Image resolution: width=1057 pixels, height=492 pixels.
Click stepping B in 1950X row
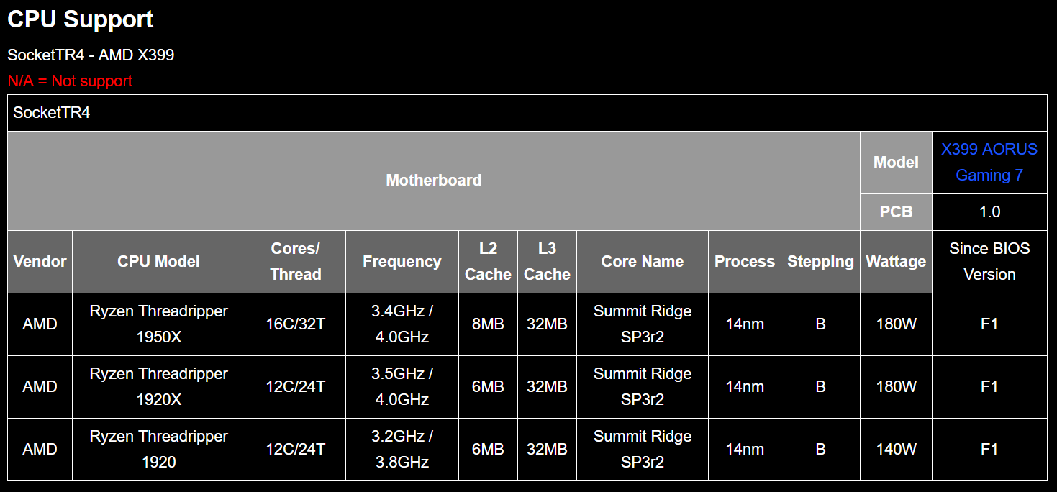click(x=820, y=324)
